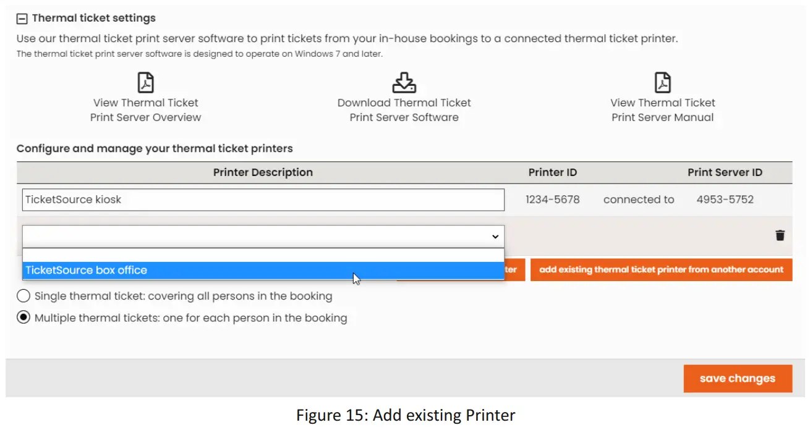This screenshot has height=438, width=810.
Task: Choose TicketSource box office from the list
Action: [x=263, y=270]
